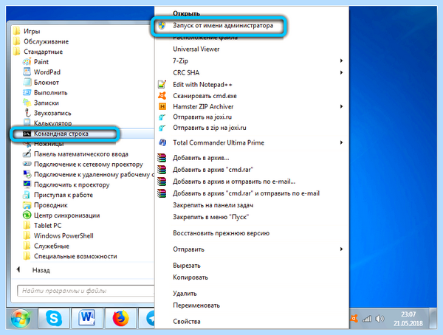
Task: Launch Подключить к проектору
Action: [66, 184]
